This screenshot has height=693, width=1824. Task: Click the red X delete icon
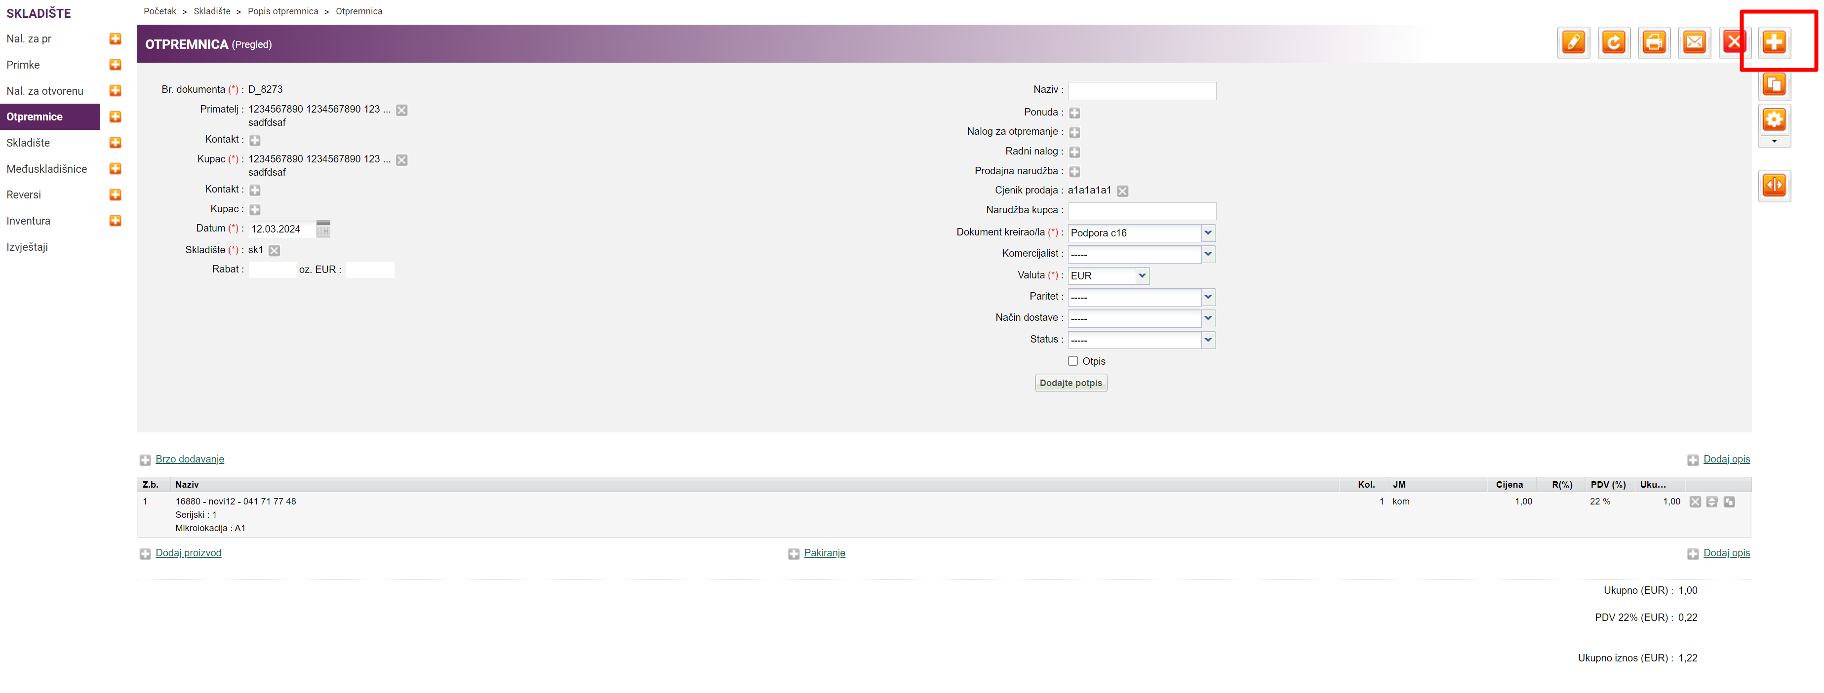click(1733, 42)
